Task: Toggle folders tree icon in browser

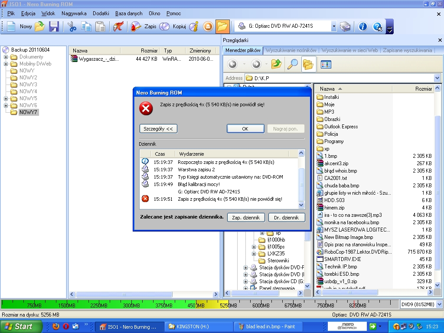Action: tap(308, 64)
